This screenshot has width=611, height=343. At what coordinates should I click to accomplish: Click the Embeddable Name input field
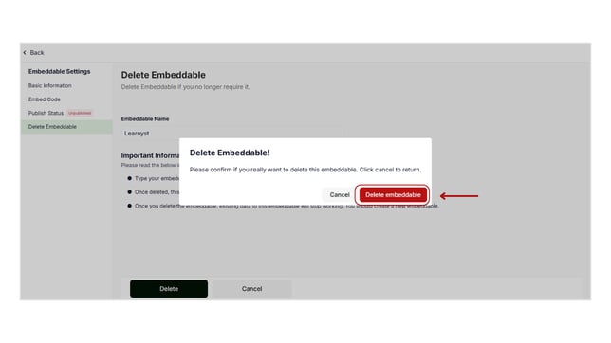[232, 134]
